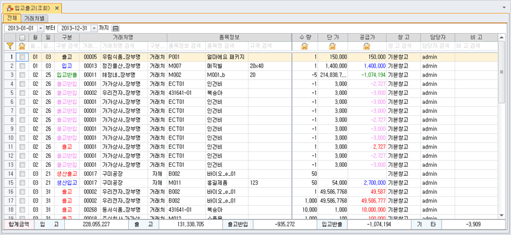Click the end date field 2013-12-31
Image resolution: width=511 pixels, height=235 pixels.
pyautogui.click(x=74, y=29)
